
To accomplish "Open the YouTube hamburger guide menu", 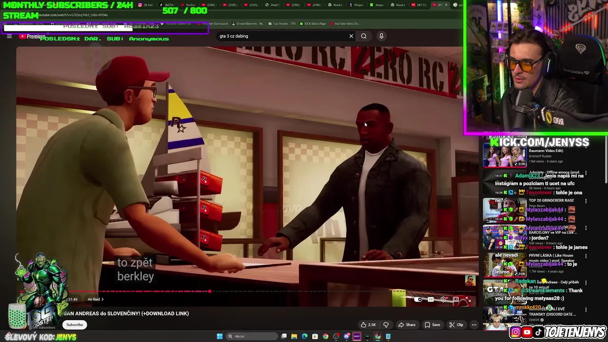I will (x=9, y=36).
